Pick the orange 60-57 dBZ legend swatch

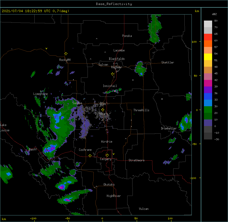[208, 44]
